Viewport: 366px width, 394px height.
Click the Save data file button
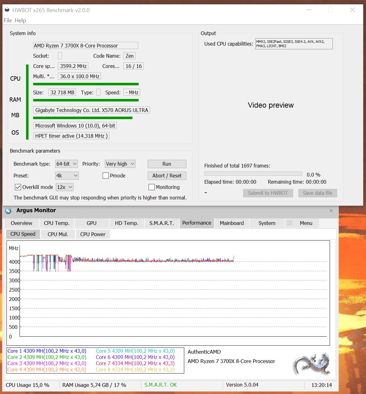tap(318, 193)
